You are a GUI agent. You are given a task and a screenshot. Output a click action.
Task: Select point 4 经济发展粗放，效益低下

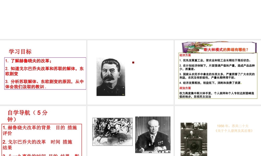(211, 83)
